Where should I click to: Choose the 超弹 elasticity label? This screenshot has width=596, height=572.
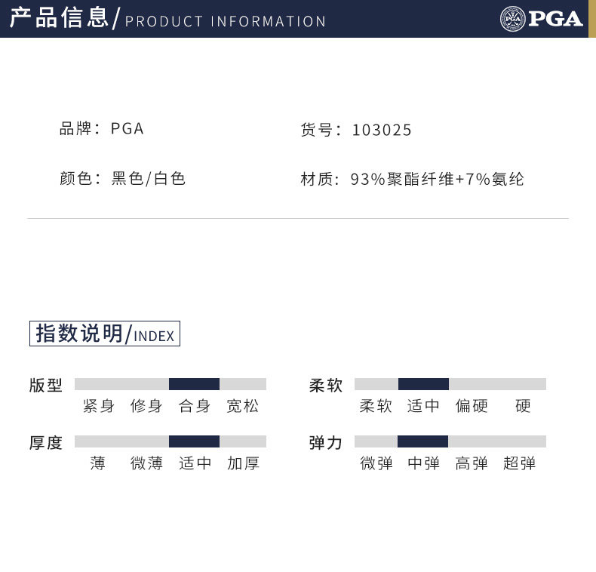pyautogui.click(x=520, y=463)
